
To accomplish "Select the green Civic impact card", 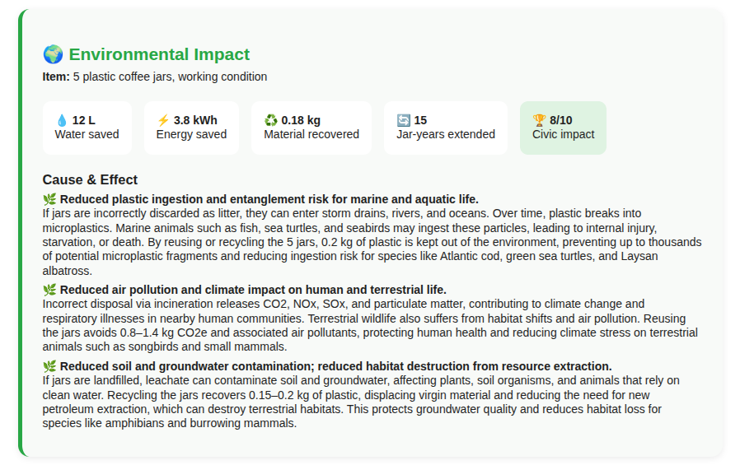I will 563,128.
